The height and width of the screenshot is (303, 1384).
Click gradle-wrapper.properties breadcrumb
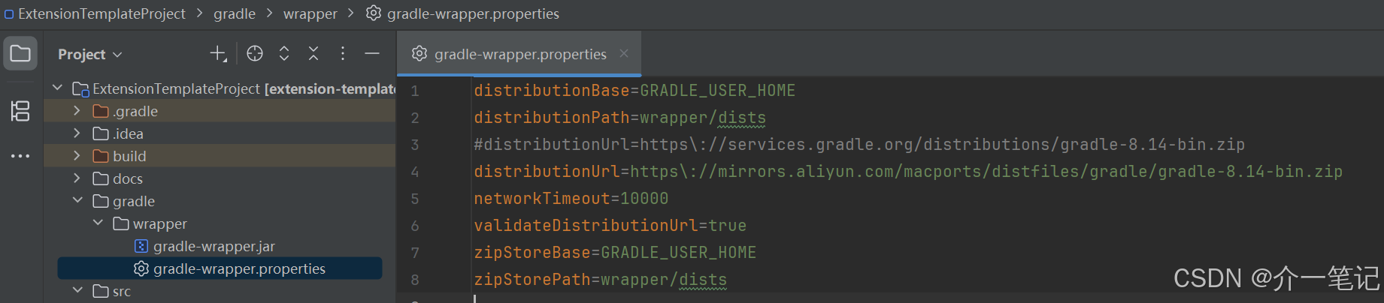point(463,13)
